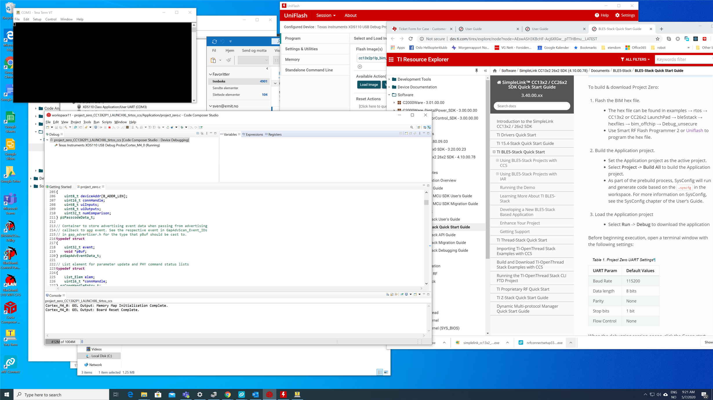Click Display Selected Console icon
The width and height of the screenshot is (713, 400).
(406, 294)
